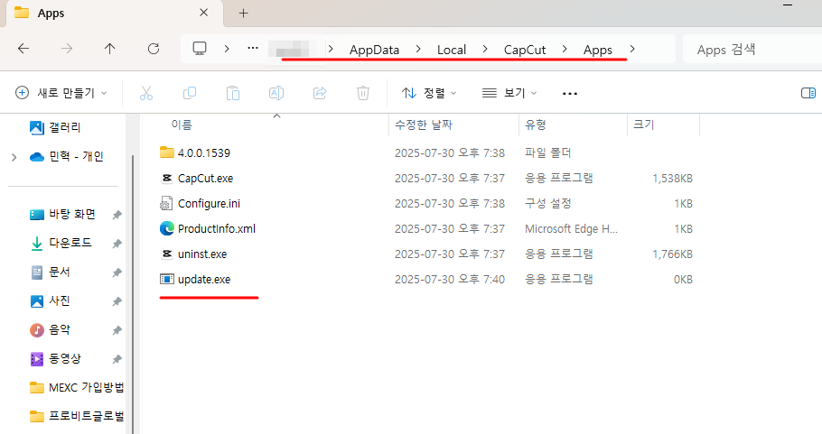Click the Cut scissors icon
Image resolution: width=822 pixels, height=434 pixels.
point(146,93)
